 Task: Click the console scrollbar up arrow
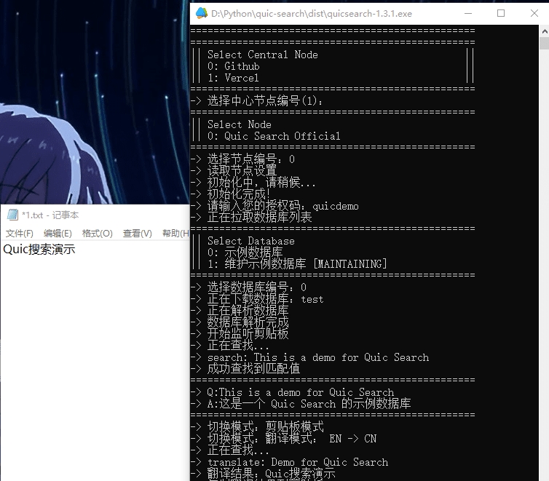(544, 31)
